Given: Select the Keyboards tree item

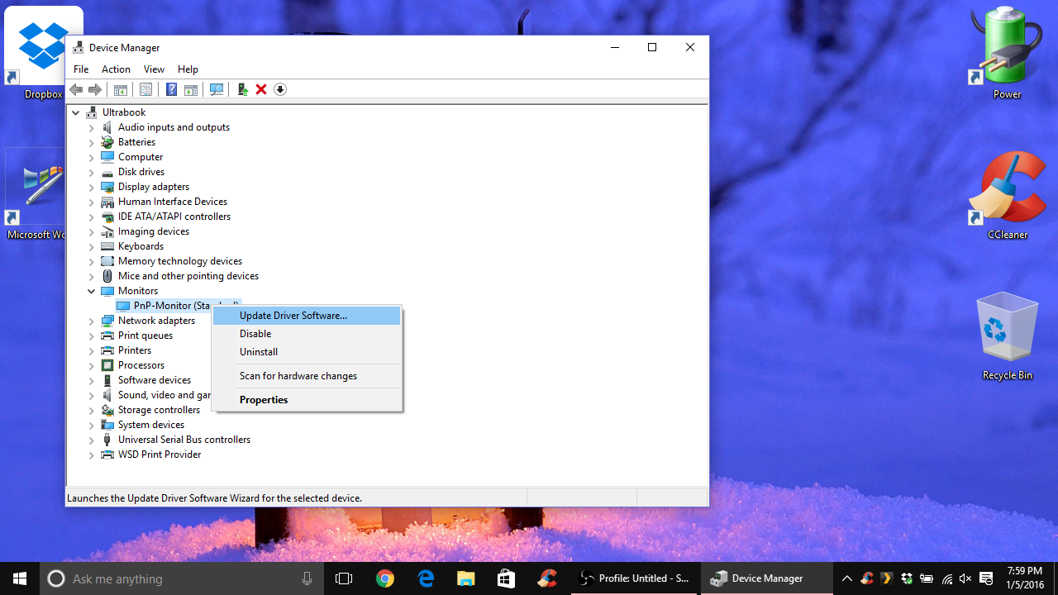Looking at the screenshot, I should [x=141, y=246].
